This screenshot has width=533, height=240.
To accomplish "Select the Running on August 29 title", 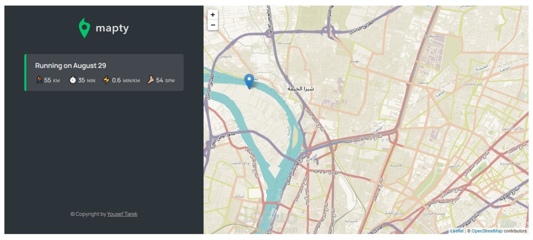I will (x=70, y=66).
